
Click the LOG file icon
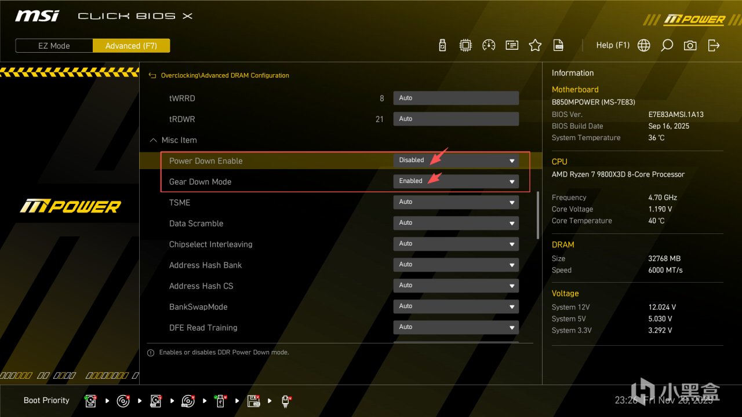558,45
